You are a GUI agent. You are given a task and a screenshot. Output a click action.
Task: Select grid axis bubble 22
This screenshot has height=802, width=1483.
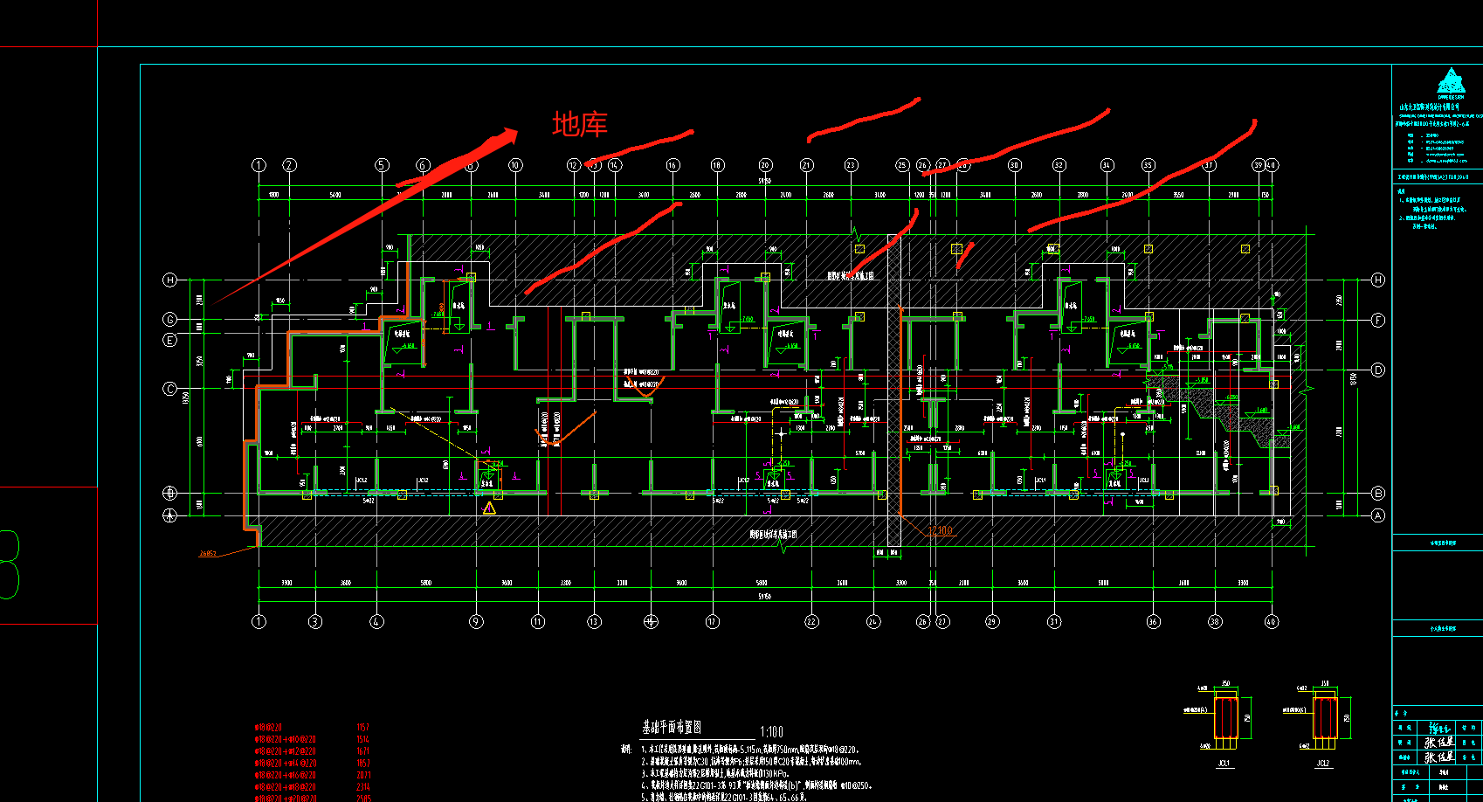point(811,622)
